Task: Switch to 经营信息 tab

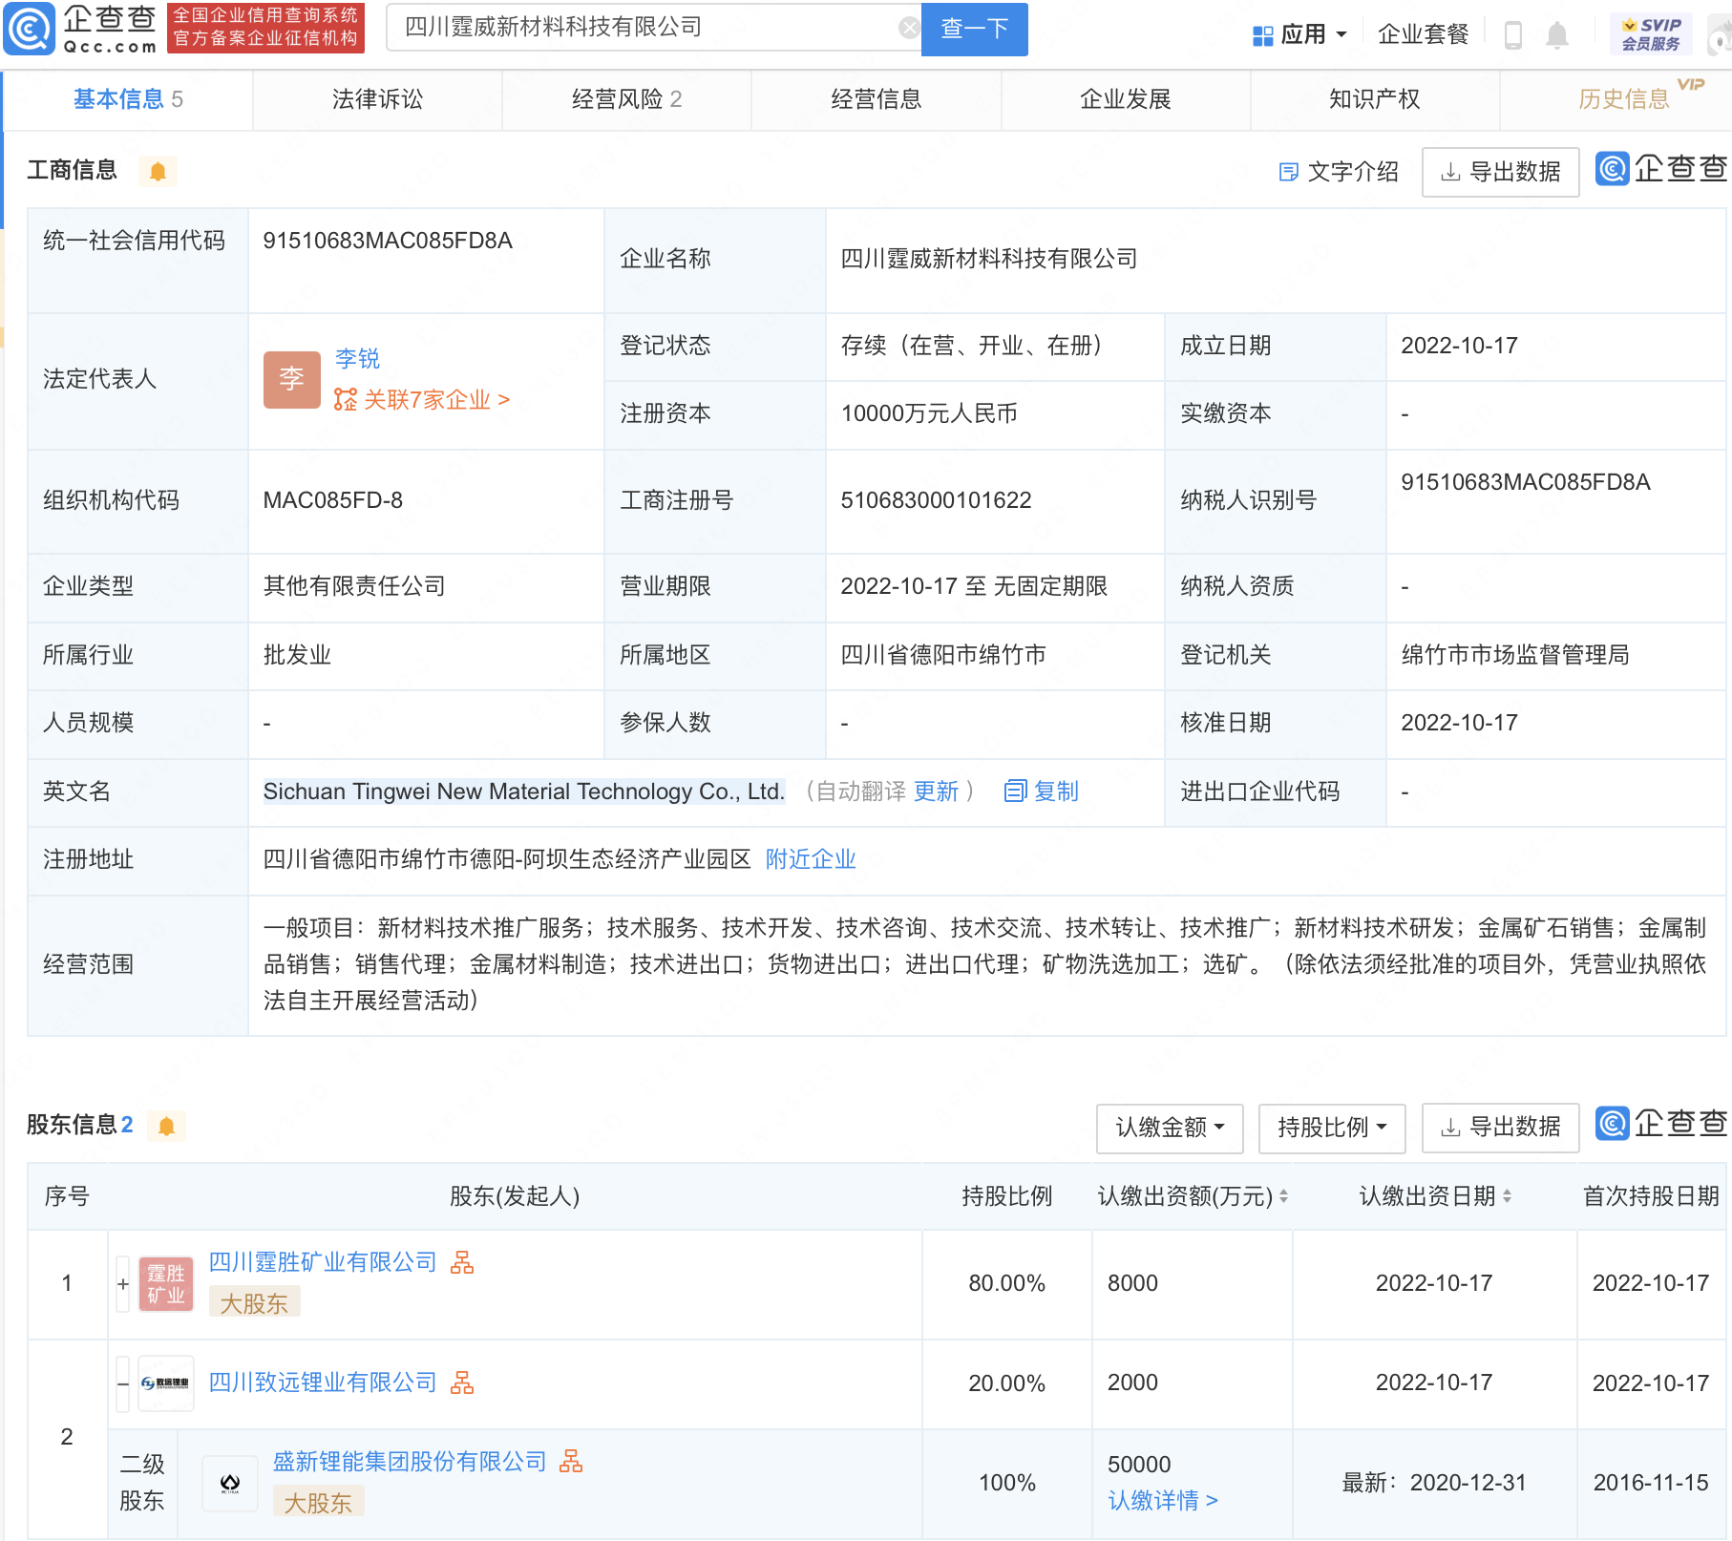Action: coord(876,99)
